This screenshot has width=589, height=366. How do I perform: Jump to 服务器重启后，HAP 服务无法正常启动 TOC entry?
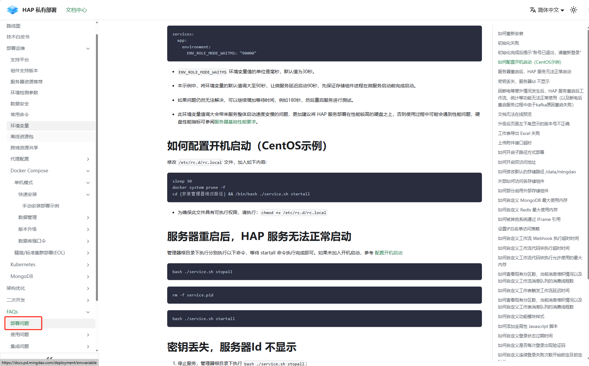[534, 72]
